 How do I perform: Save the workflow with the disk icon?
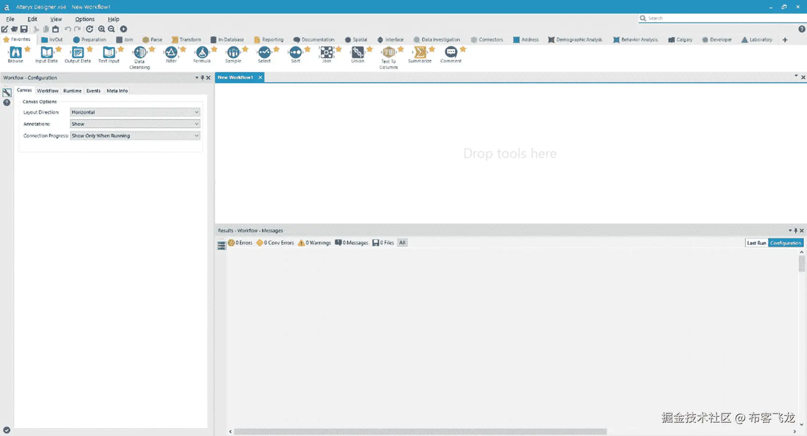[x=24, y=29]
